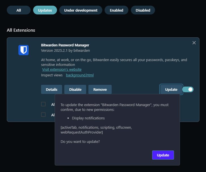Remove the Bitwarden extension
Screen dimensions: 206x172
[100, 89]
